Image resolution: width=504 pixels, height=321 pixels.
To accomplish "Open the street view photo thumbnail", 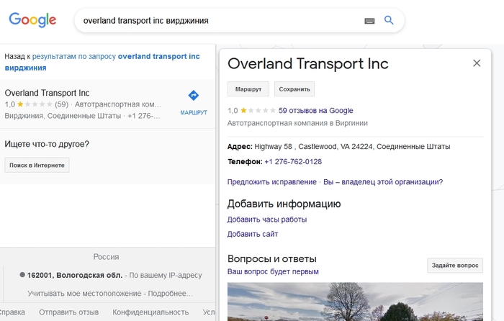I will [x=355, y=302].
